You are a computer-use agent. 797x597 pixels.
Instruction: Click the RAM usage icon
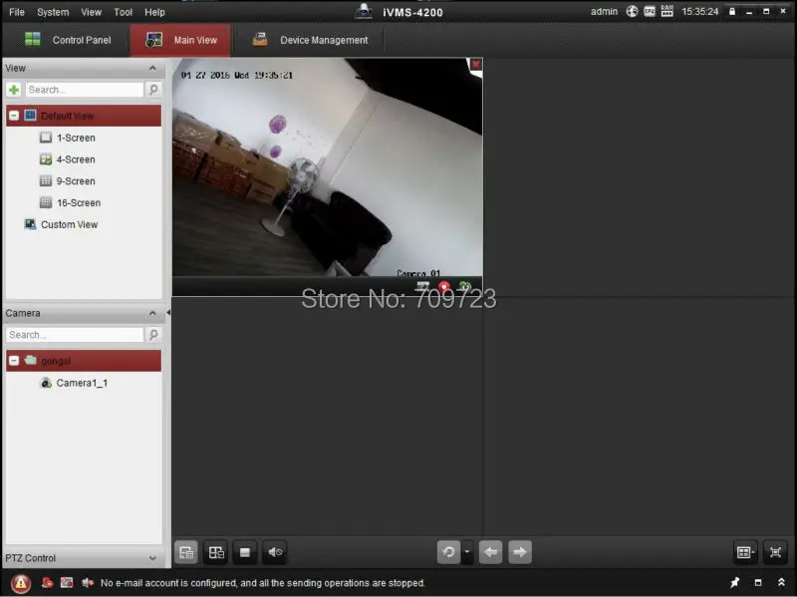coord(666,11)
